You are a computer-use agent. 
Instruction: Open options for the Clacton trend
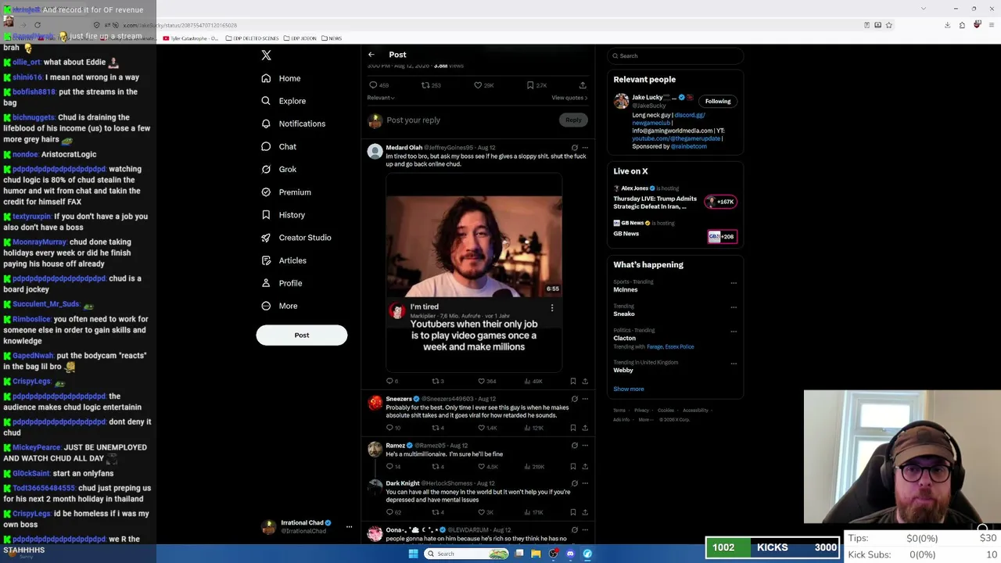point(734,332)
